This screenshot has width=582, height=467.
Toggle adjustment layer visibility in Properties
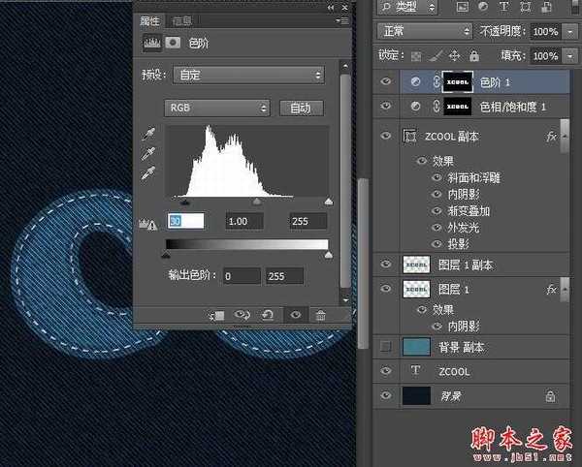coord(296,315)
